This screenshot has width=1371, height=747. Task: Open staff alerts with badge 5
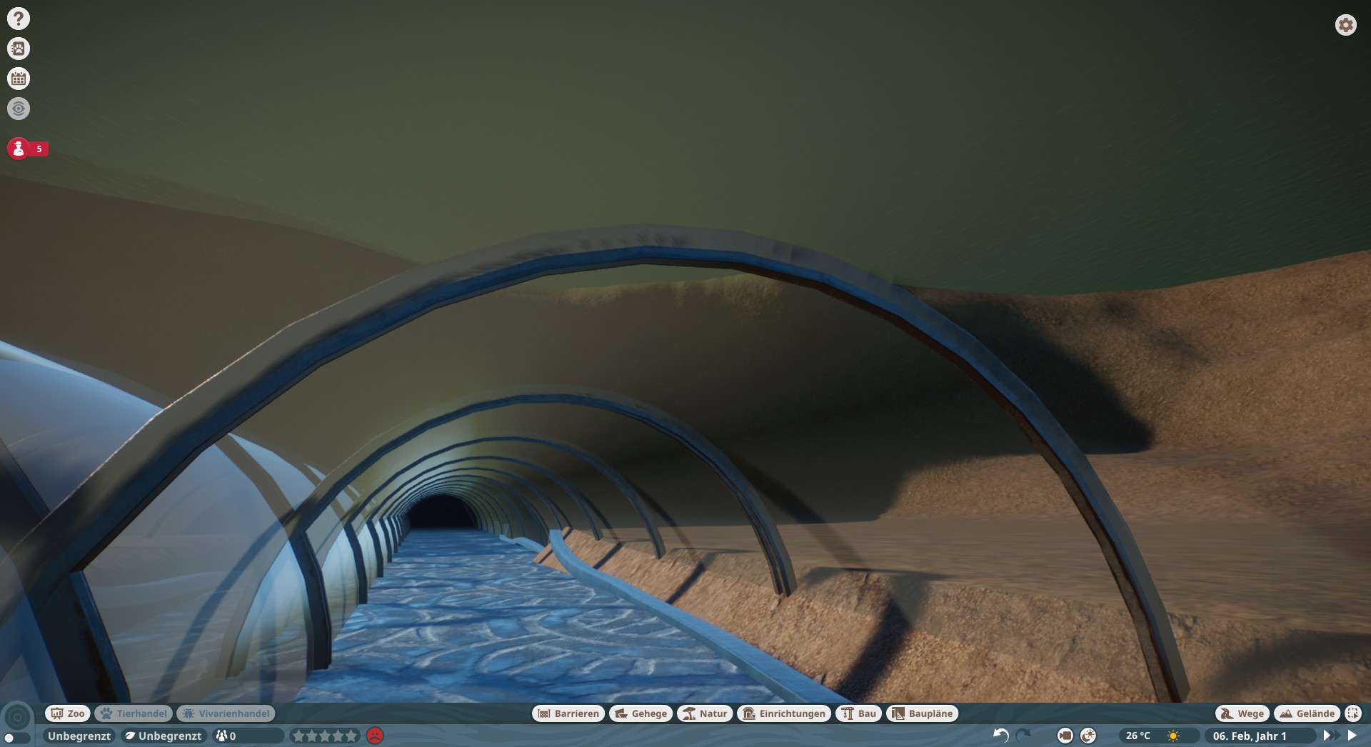[x=28, y=149]
